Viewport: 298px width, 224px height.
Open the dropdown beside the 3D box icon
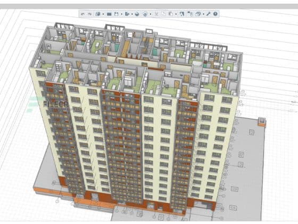click(x=203, y=14)
